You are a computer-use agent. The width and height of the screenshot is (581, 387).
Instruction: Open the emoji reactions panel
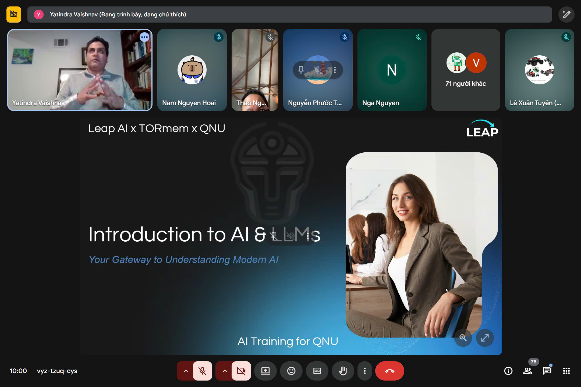tap(291, 371)
